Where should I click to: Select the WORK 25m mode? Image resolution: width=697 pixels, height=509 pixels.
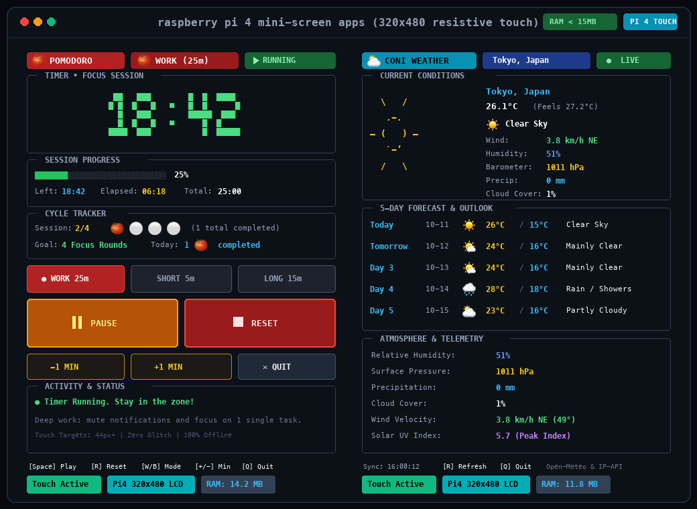coord(76,279)
